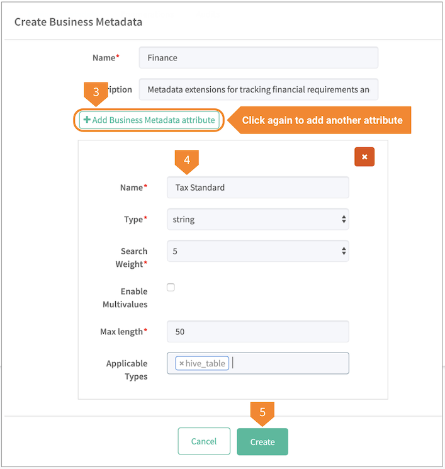Screen dimensions: 445x469
Task: Click the Tax Standard attribute name field
Action: tap(257, 188)
